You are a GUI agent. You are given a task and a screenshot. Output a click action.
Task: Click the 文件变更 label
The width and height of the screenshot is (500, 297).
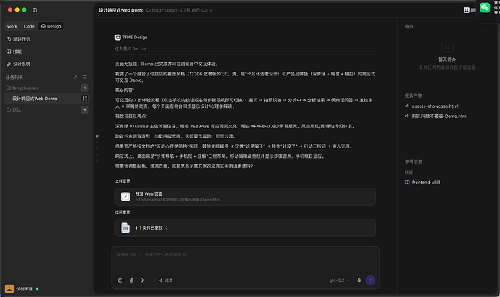[122, 181]
